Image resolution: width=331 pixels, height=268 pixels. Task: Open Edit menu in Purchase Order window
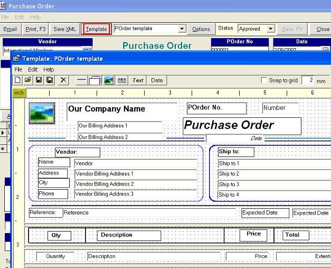[x=20, y=17]
